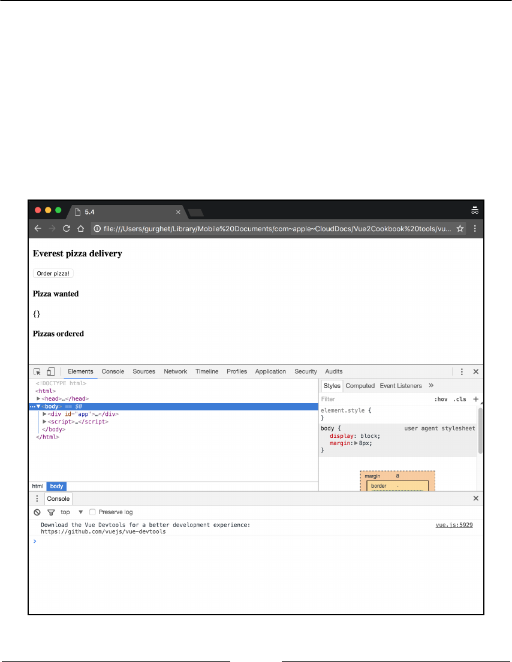Toggle the :hov element state button
Image resolution: width=512 pixels, height=662 pixels.
pos(441,399)
